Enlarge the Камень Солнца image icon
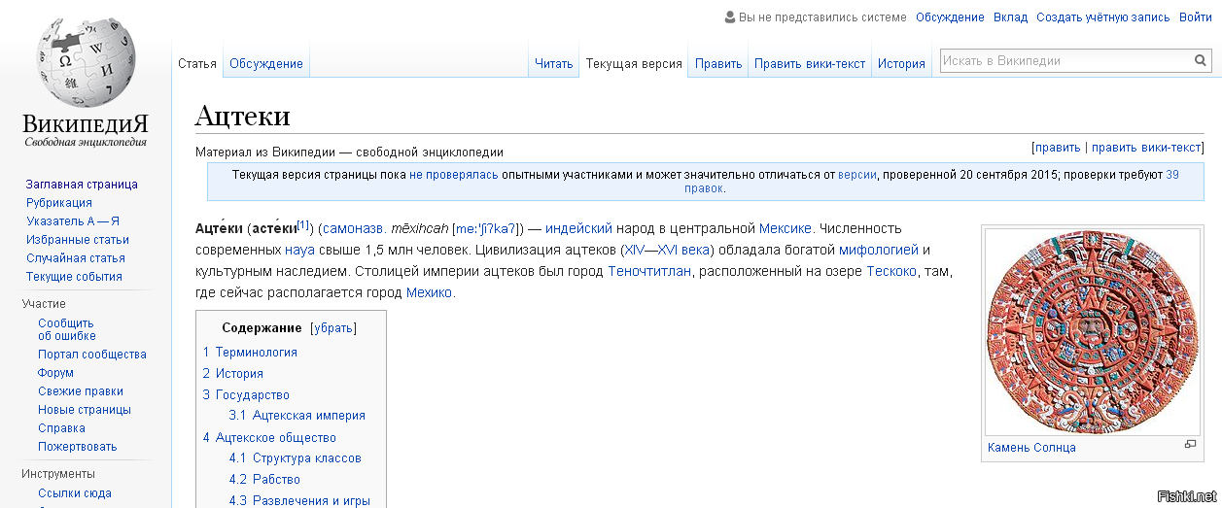Screen dimensions: 1222x508 coord(1190,445)
